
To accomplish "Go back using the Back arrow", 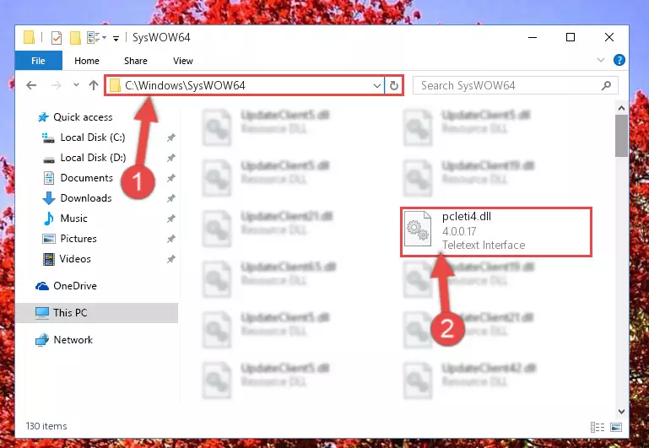I will 31,85.
